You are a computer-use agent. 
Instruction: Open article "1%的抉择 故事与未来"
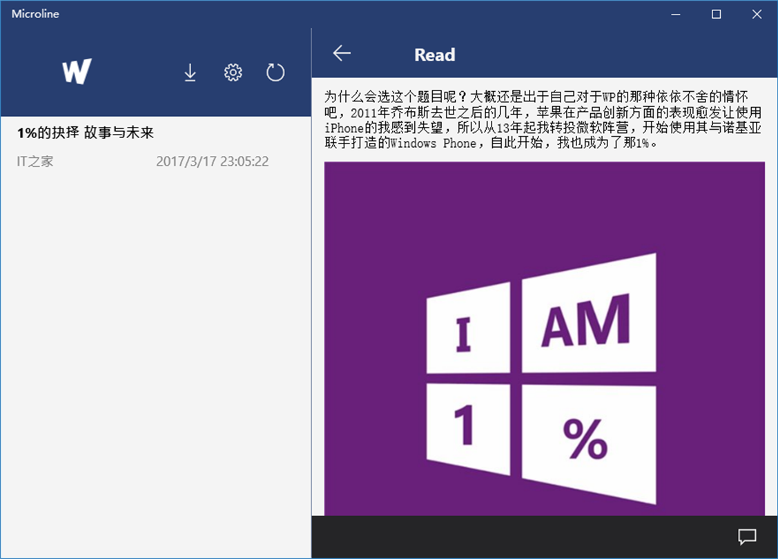pos(86,133)
